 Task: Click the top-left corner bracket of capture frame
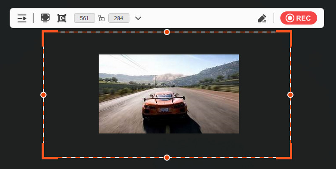(50, 38)
